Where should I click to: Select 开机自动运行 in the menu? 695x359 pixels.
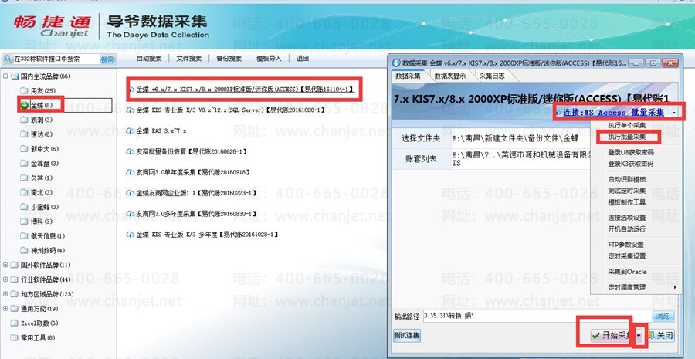point(627,229)
